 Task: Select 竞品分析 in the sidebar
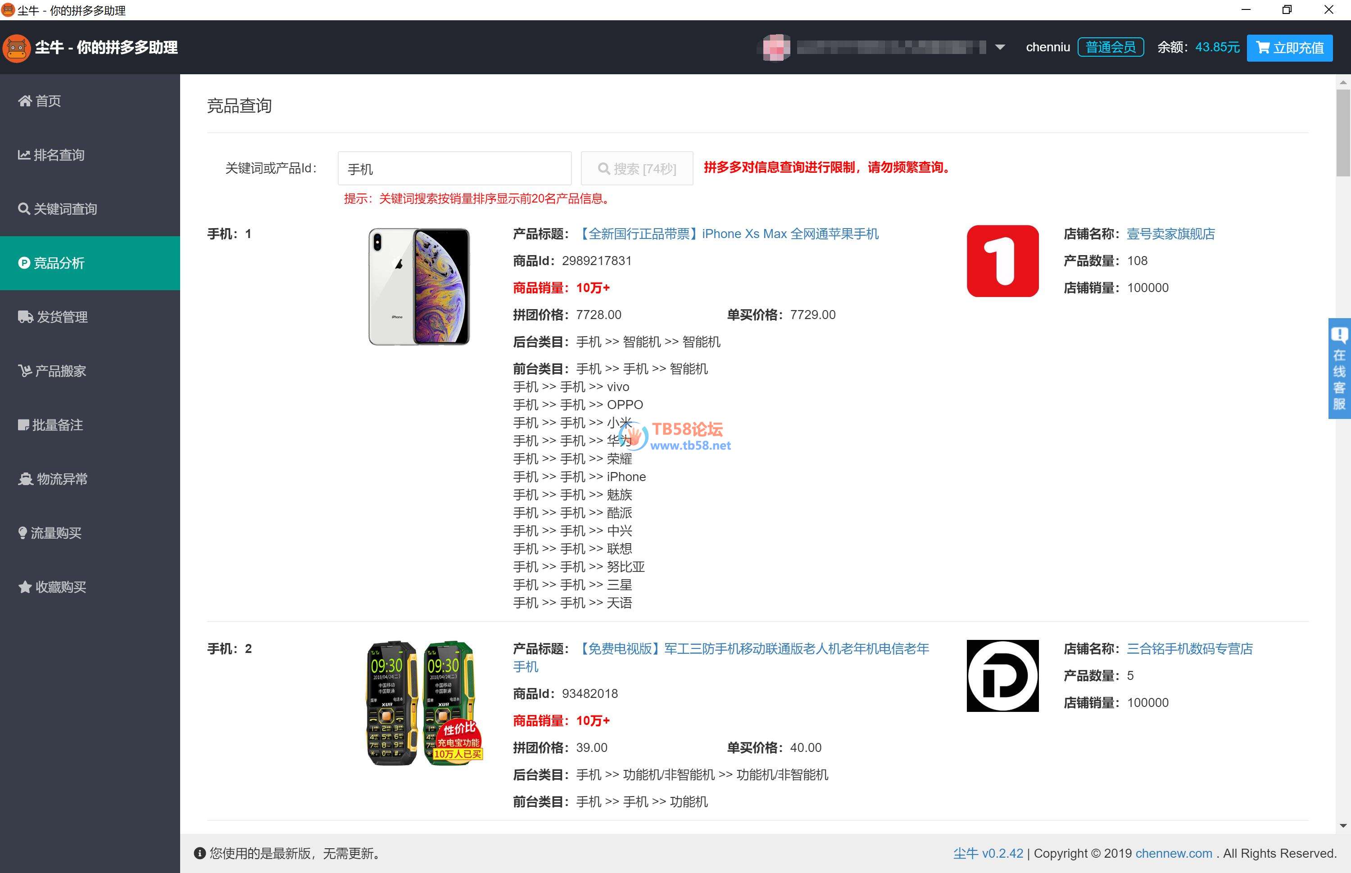click(x=90, y=263)
